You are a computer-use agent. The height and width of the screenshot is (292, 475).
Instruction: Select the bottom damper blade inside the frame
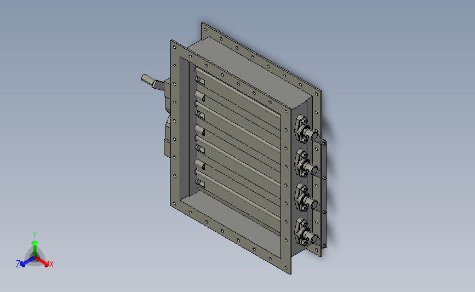(238, 202)
